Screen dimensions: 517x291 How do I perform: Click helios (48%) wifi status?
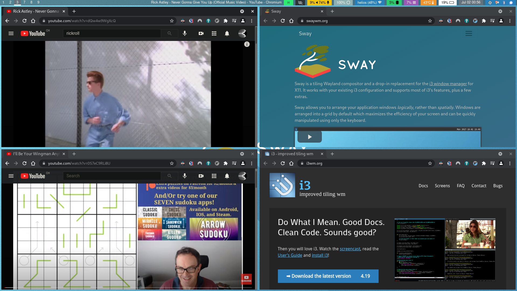(369, 2)
